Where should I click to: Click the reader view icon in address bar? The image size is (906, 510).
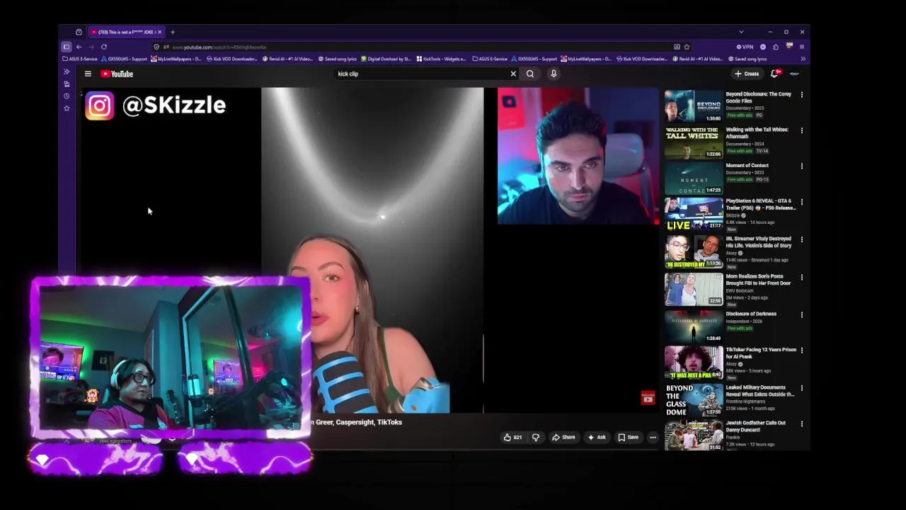pos(677,47)
